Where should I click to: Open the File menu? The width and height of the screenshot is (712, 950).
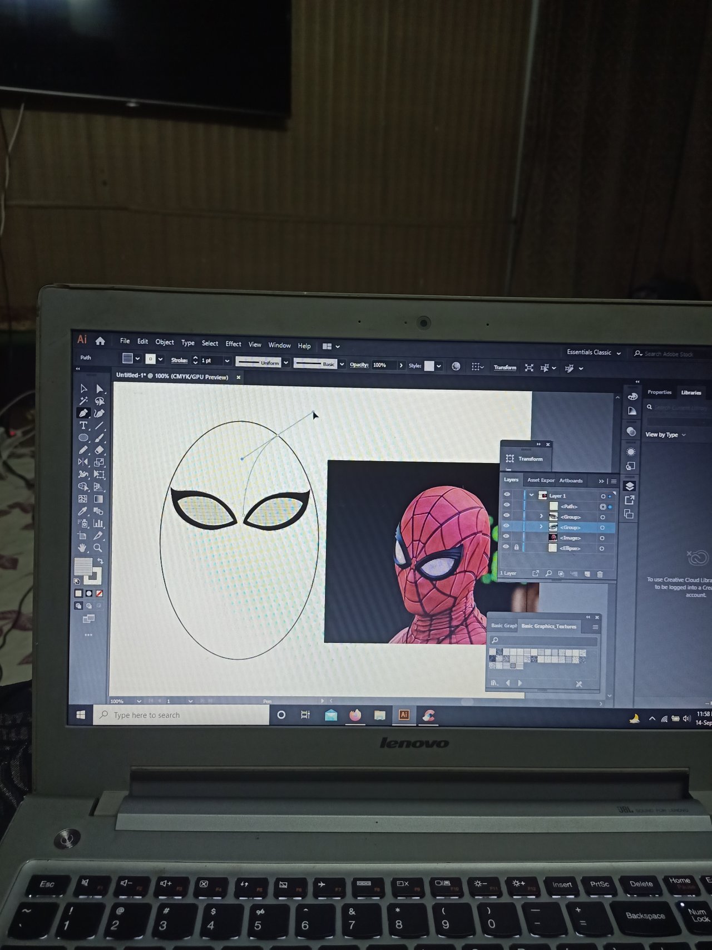125,341
